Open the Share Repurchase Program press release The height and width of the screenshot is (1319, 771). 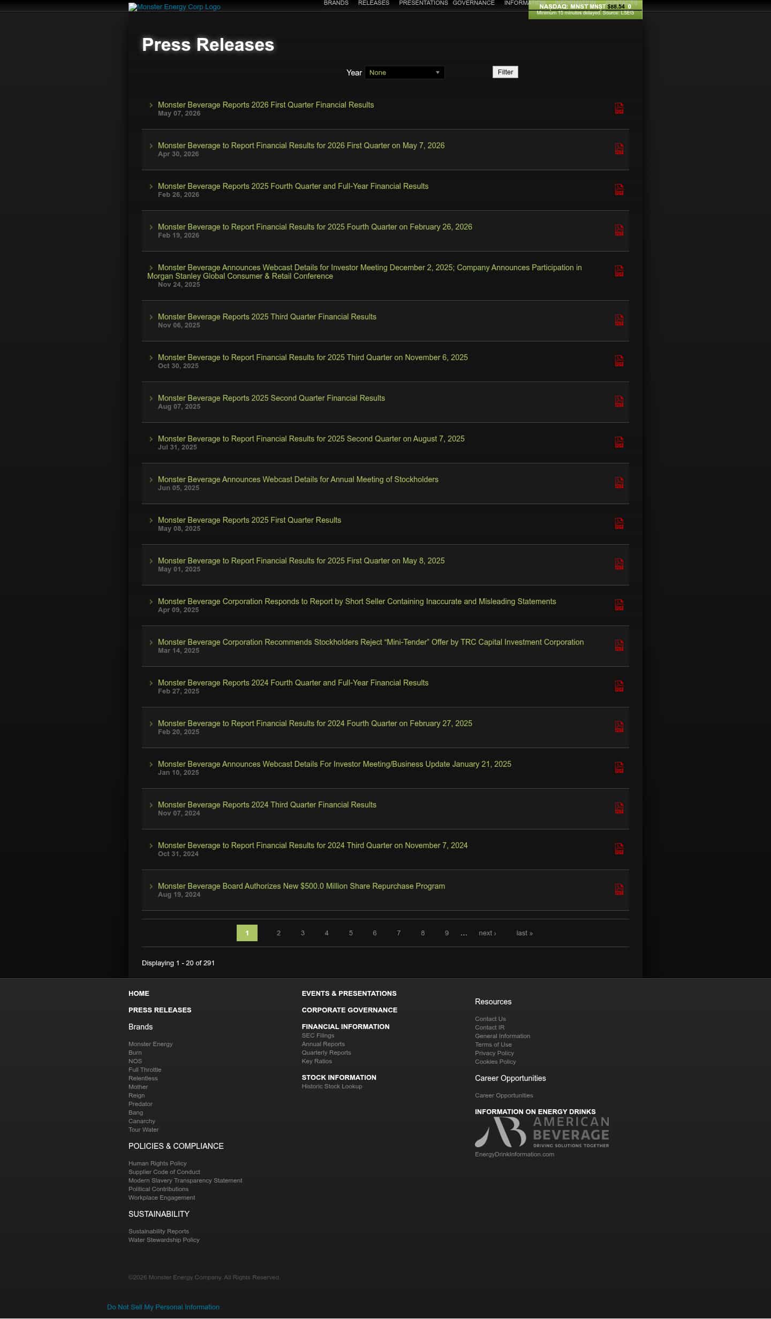(x=301, y=886)
